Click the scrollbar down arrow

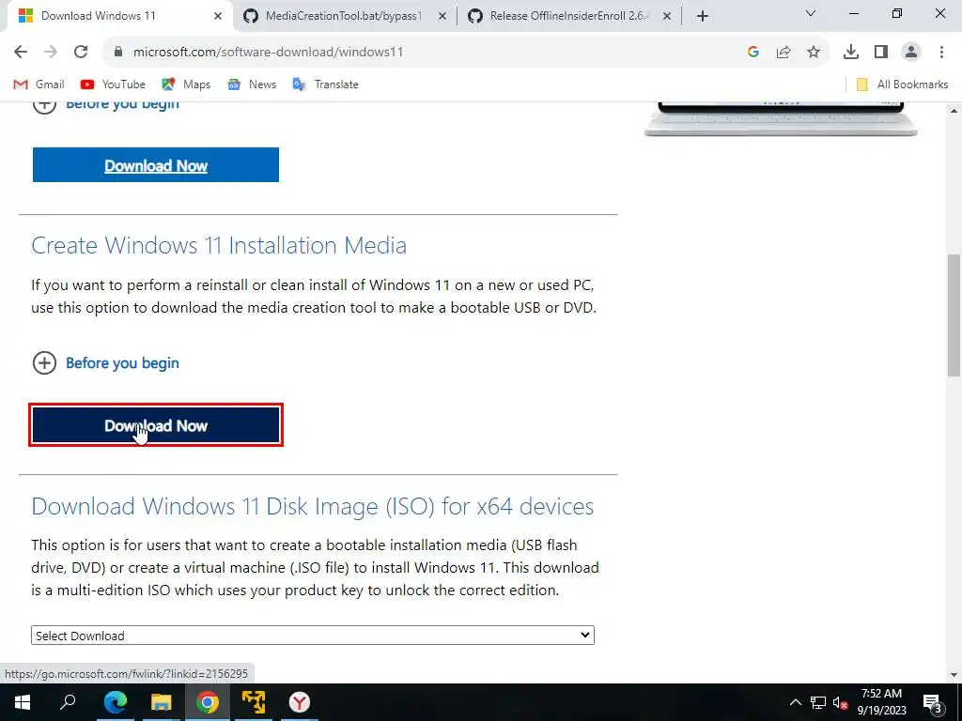[954, 675]
